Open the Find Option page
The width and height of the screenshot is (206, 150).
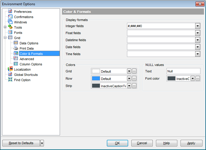pos(22,80)
